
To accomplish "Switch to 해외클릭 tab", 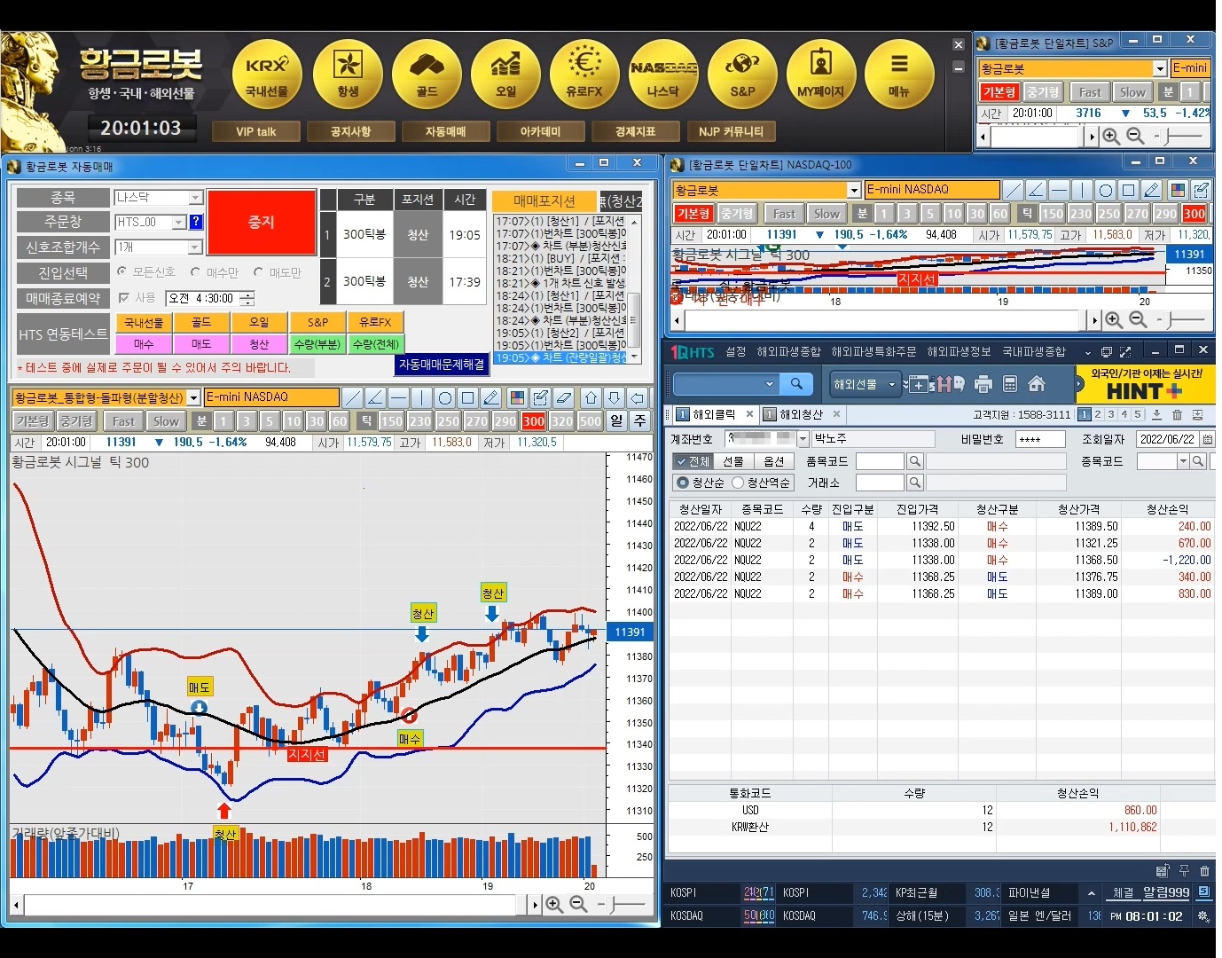I will click(714, 414).
